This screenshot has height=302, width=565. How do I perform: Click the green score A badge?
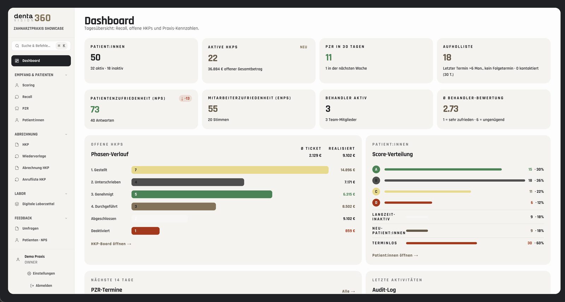(376, 170)
